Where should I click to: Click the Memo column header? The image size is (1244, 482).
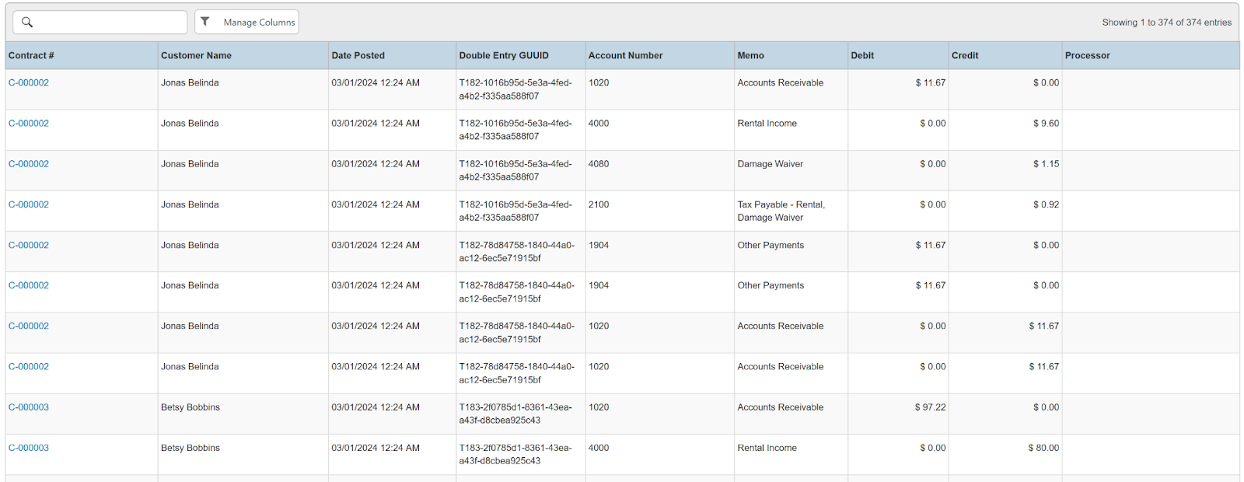click(750, 56)
